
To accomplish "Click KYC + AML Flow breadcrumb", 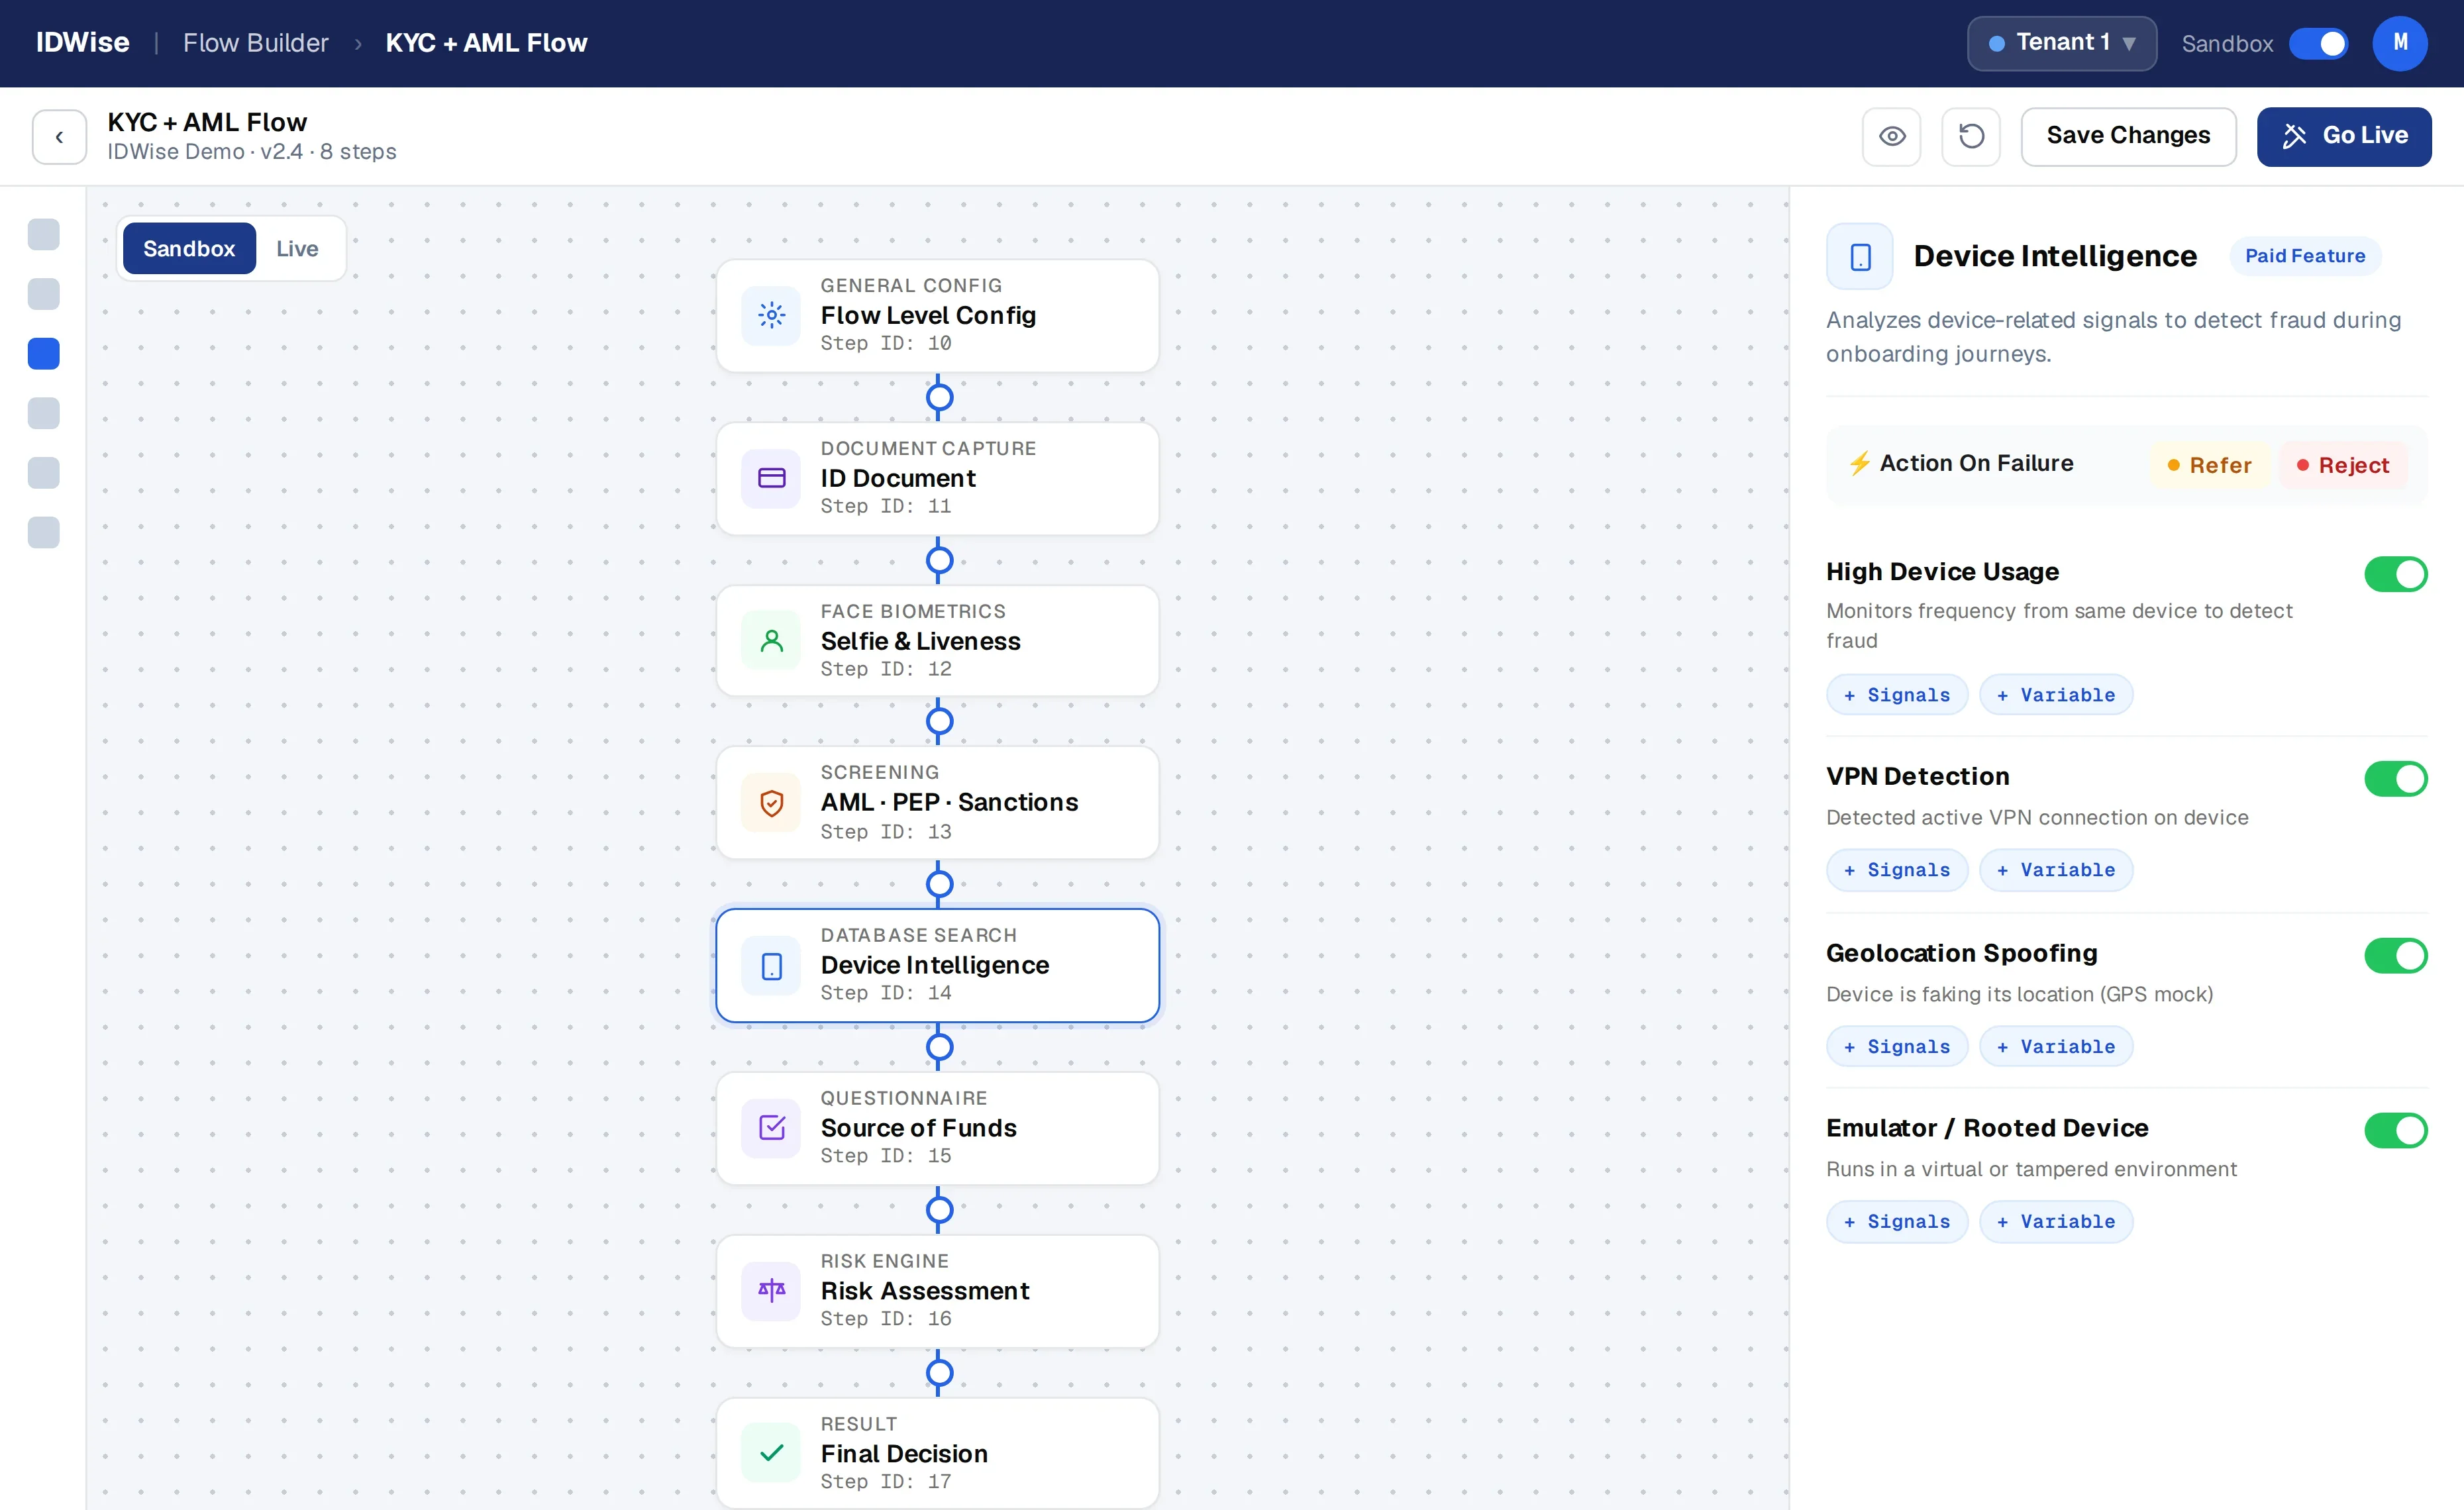I will 486,43.
